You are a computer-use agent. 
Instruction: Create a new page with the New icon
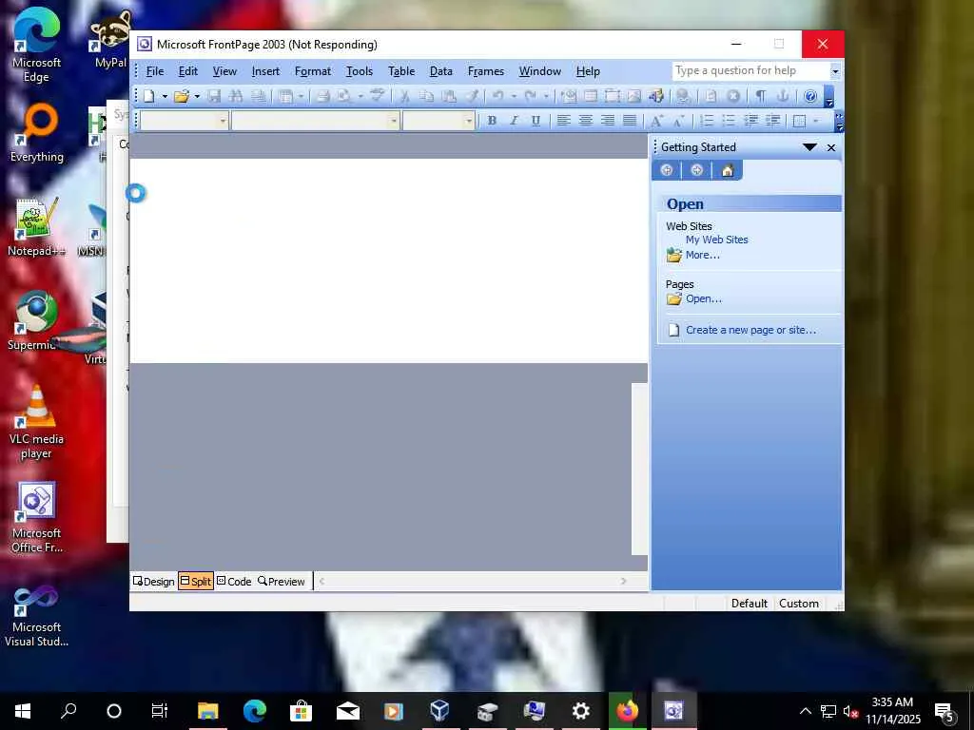tap(149, 96)
